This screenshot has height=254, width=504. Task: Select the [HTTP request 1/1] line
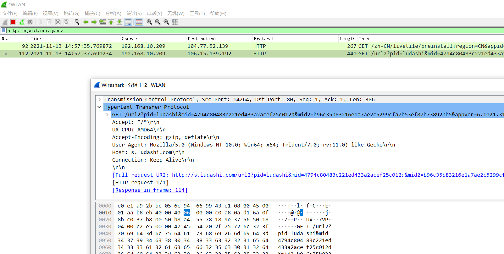(141, 182)
